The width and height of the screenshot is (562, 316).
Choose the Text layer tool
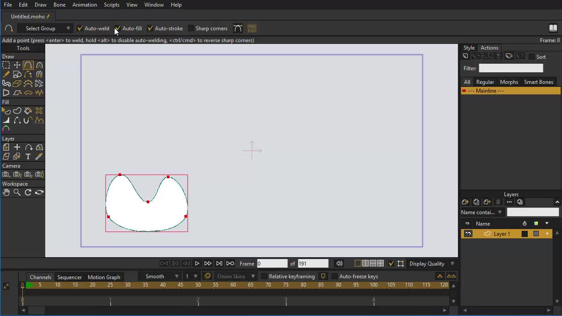(28, 157)
